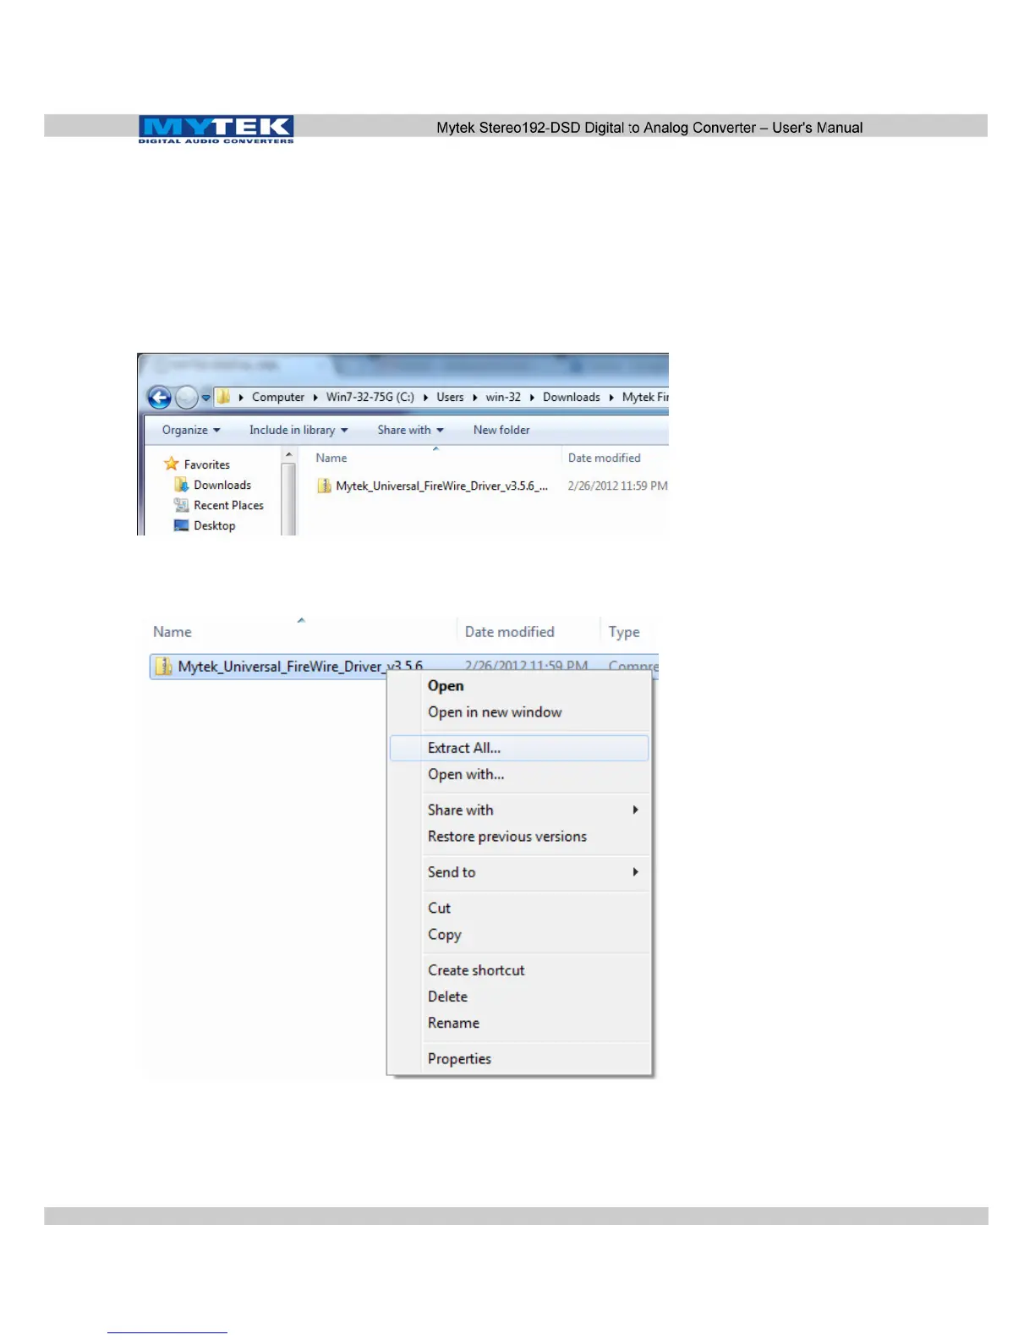
Task: Select Downloads in the address breadcrumb
Action: tap(572, 397)
